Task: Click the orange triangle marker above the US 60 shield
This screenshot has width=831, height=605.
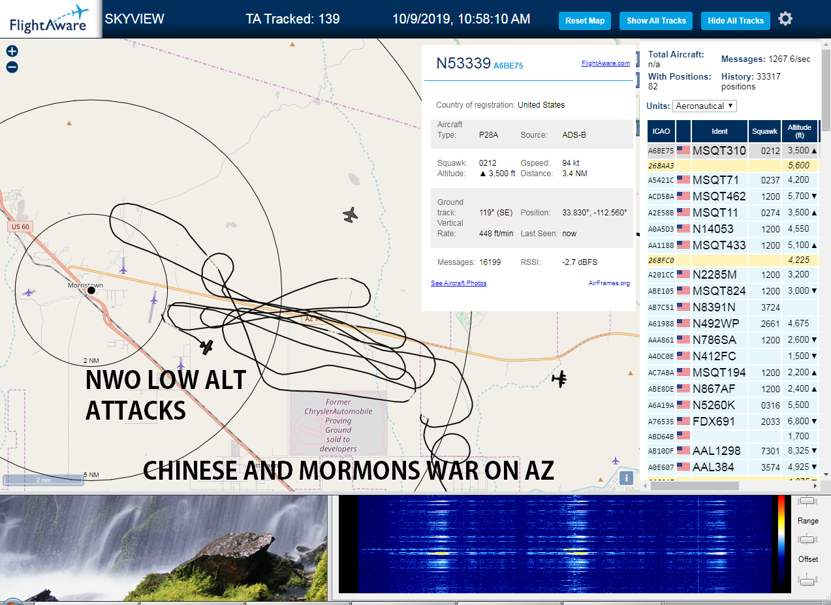Action: pos(70,122)
